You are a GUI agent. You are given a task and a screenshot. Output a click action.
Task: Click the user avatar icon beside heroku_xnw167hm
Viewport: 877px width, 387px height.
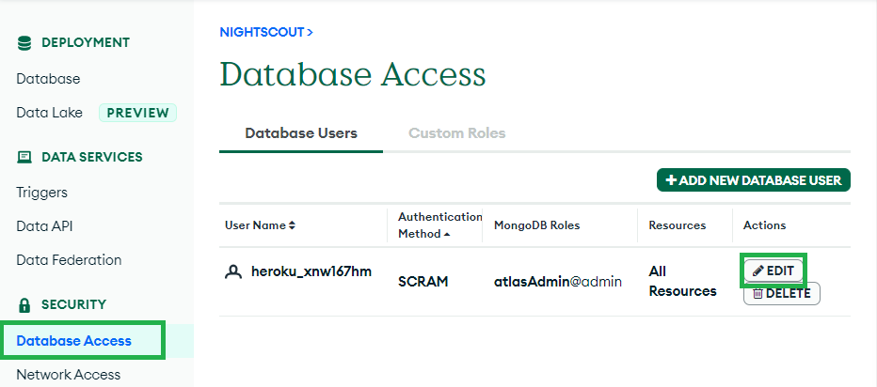coord(232,272)
